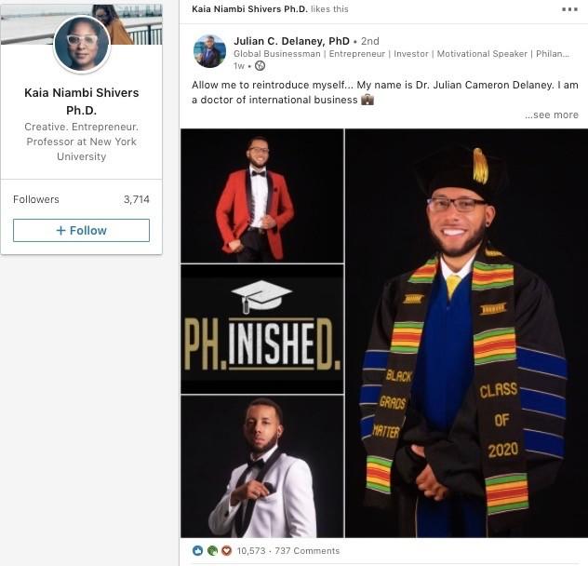588x566 pixels.
Task: Click the green celebrate reaction icon
Action: pos(211,551)
